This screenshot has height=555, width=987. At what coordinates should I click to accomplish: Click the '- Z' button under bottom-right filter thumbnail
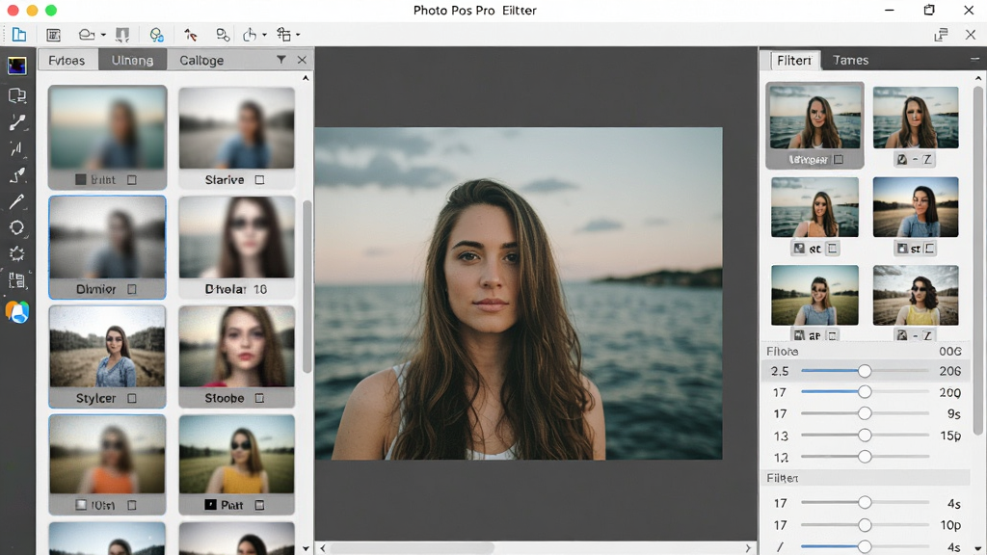(x=915, y=336)
